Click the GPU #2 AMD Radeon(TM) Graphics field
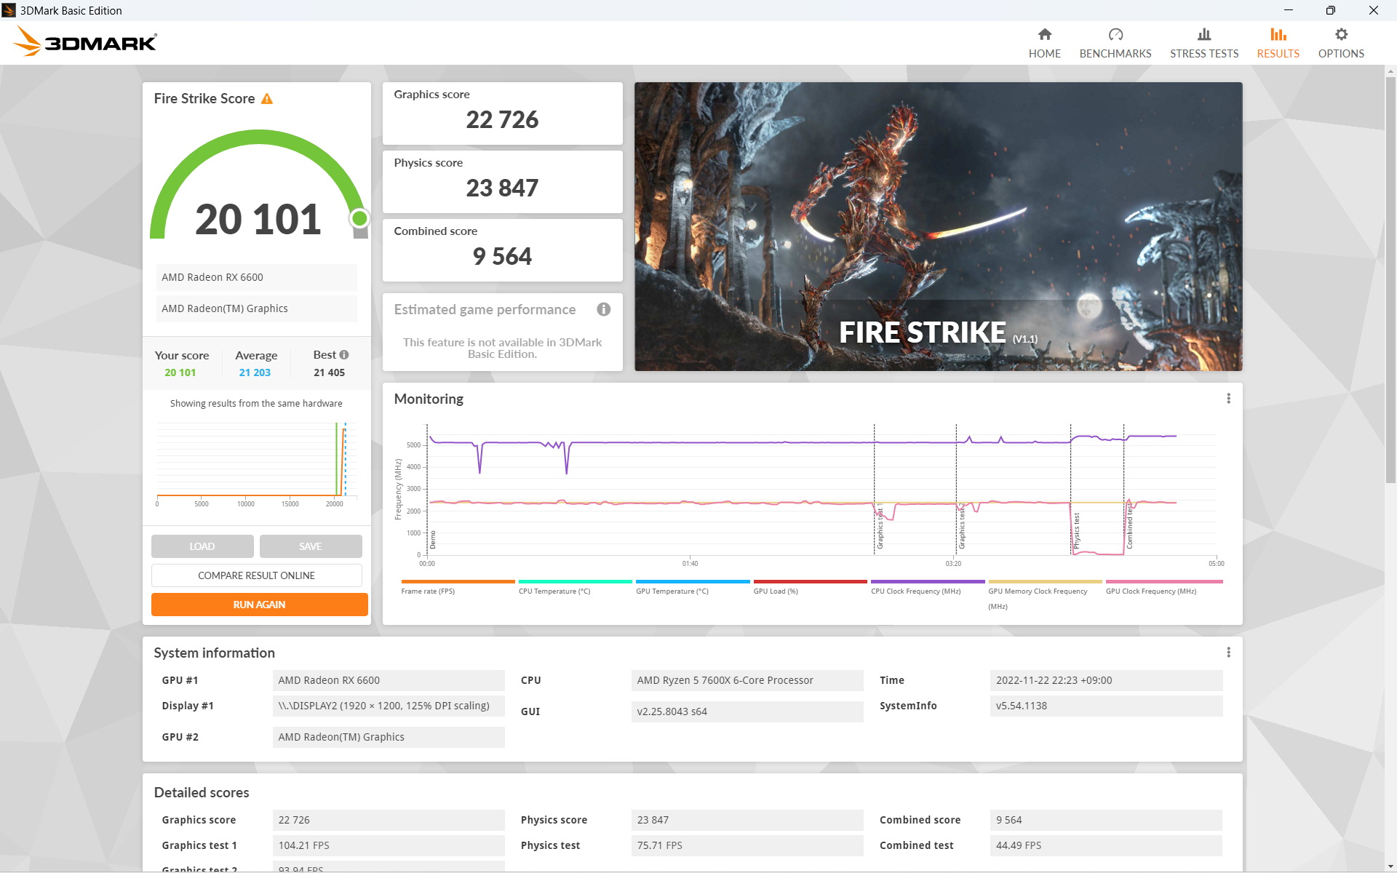The image size is (1397, 873). click(x=389, y=737)
